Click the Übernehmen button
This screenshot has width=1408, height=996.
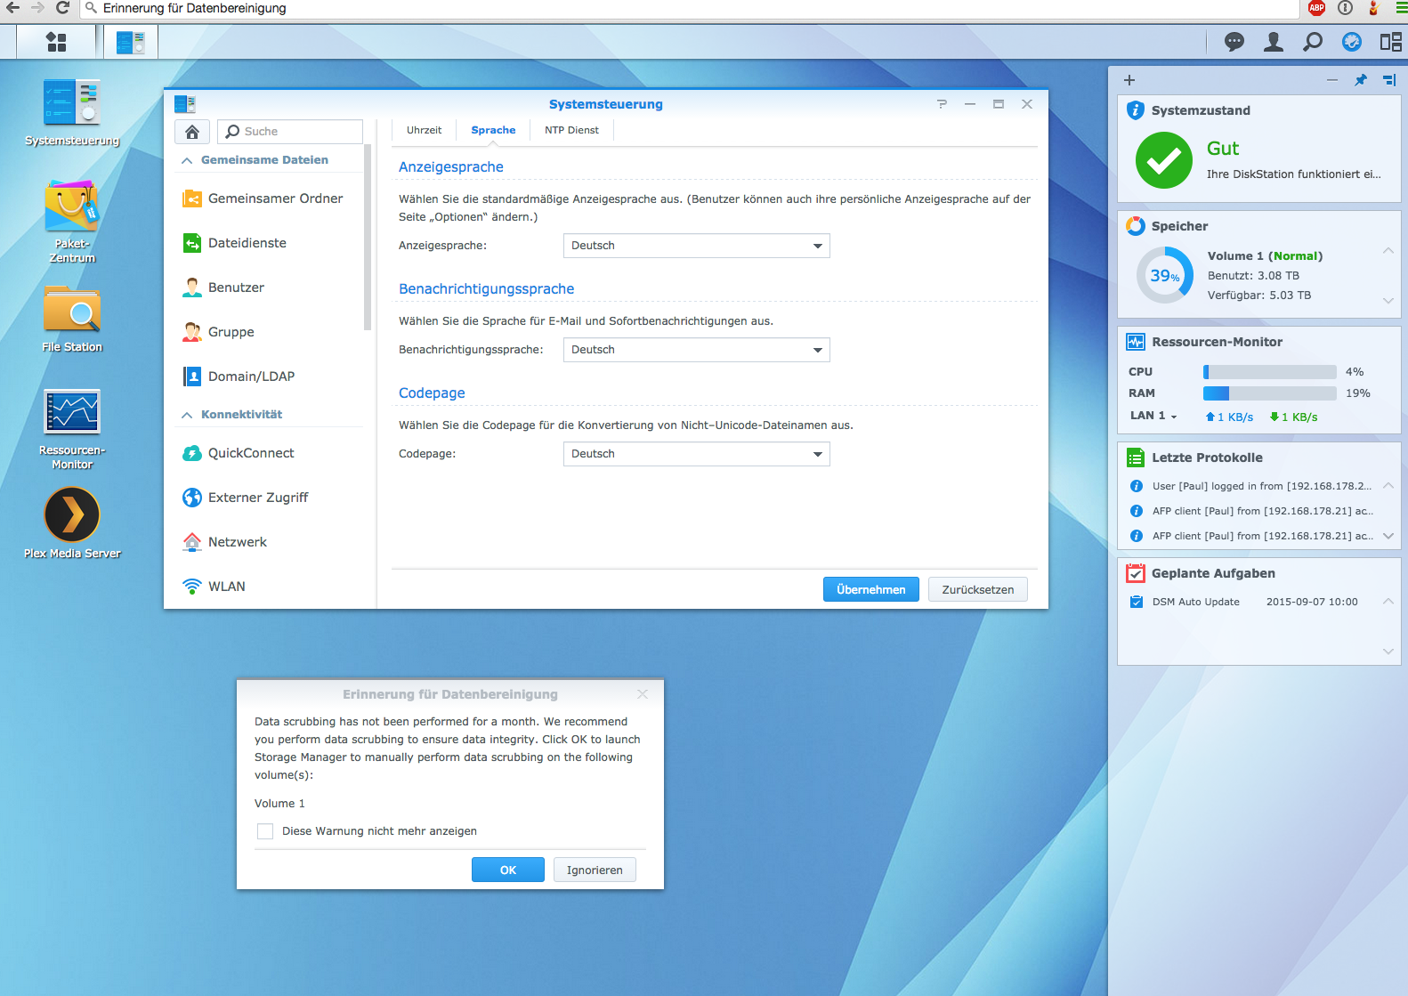[870, 589]
